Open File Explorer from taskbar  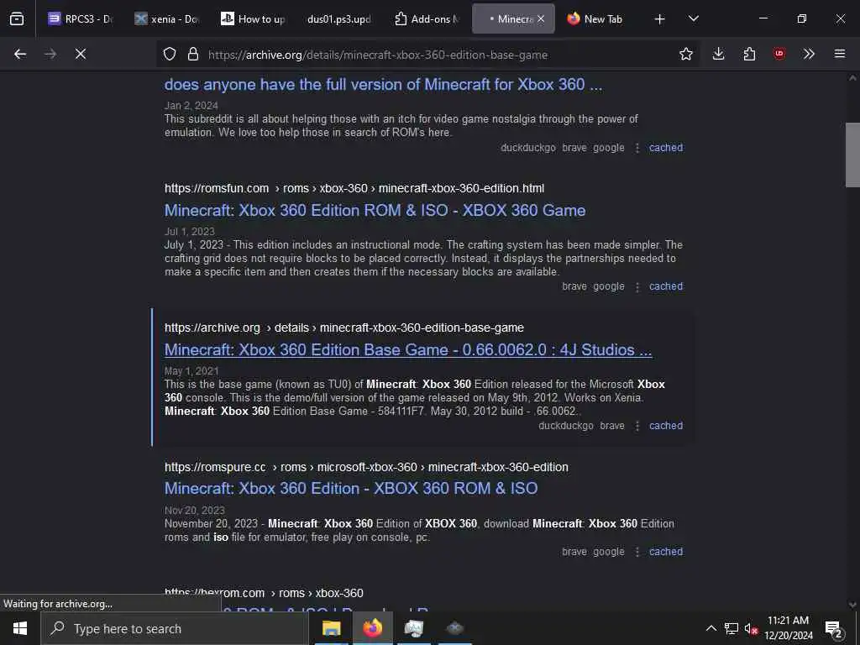(x=331, y=628)
